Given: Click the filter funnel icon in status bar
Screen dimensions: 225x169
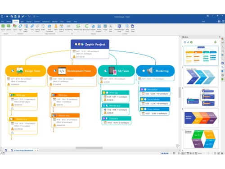Looking at the screenshot, I should click(174, 153).
